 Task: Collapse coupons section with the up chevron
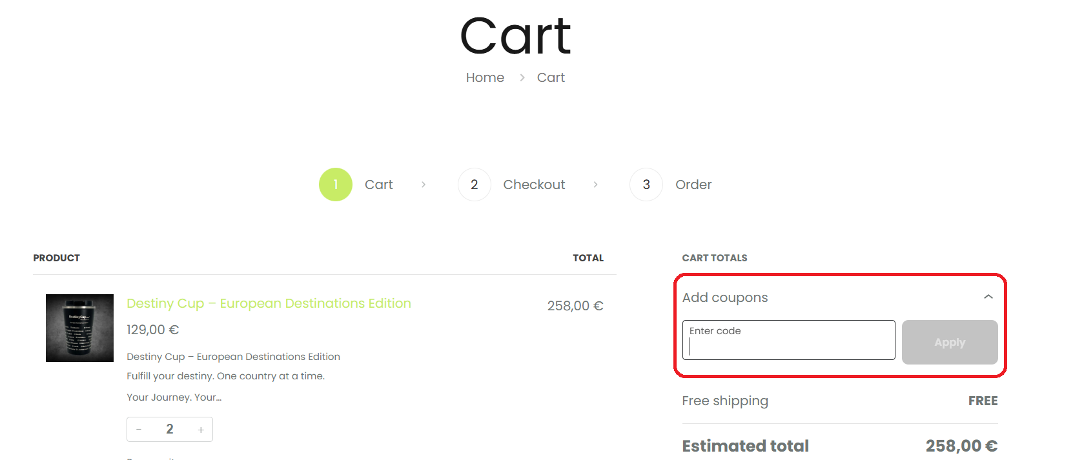[988, 297]
